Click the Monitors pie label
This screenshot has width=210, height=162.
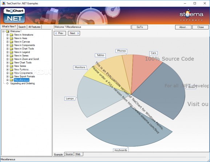(x=80, y=67)
